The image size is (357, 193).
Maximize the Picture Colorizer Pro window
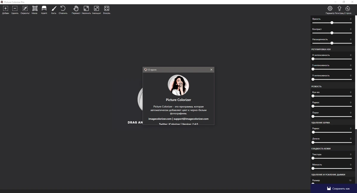click(x=344, y=2)
